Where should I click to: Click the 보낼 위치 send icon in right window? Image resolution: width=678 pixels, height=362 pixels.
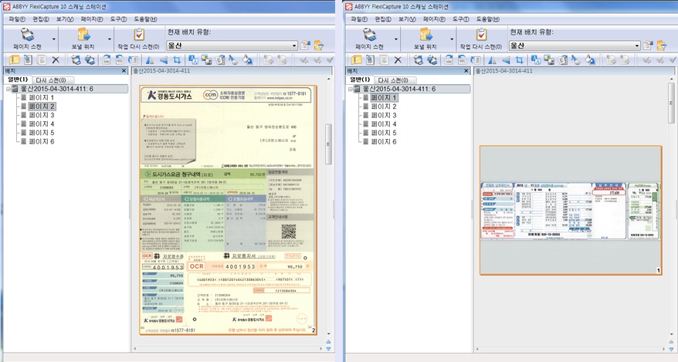[425, 35]
